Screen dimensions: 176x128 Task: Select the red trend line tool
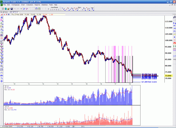point(2,15)
